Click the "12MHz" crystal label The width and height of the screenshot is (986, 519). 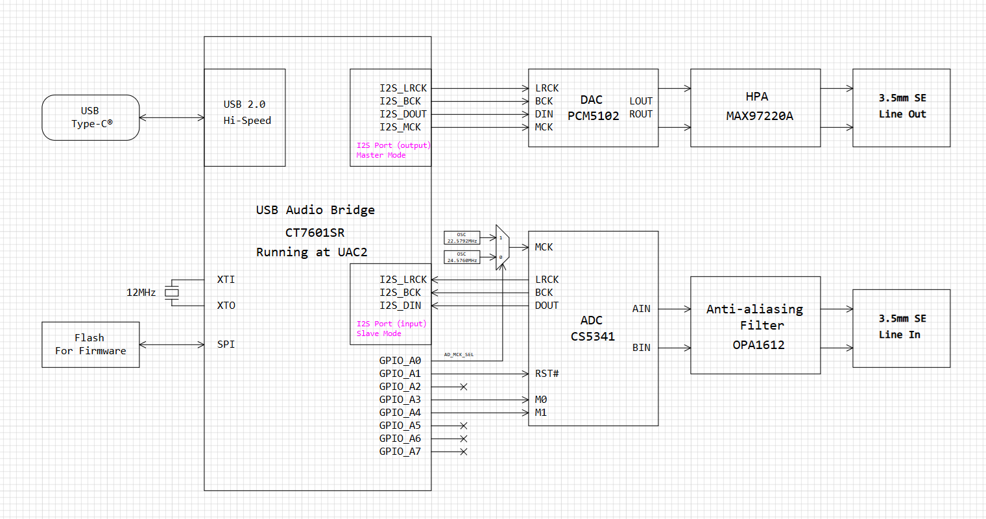pos(141,293)
